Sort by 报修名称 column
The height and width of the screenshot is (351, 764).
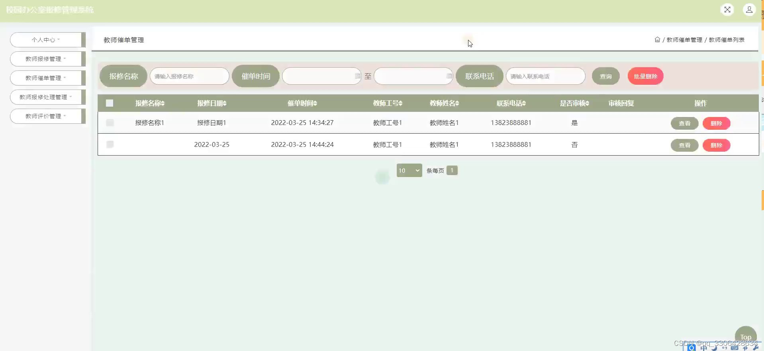[x=150, y=103]
